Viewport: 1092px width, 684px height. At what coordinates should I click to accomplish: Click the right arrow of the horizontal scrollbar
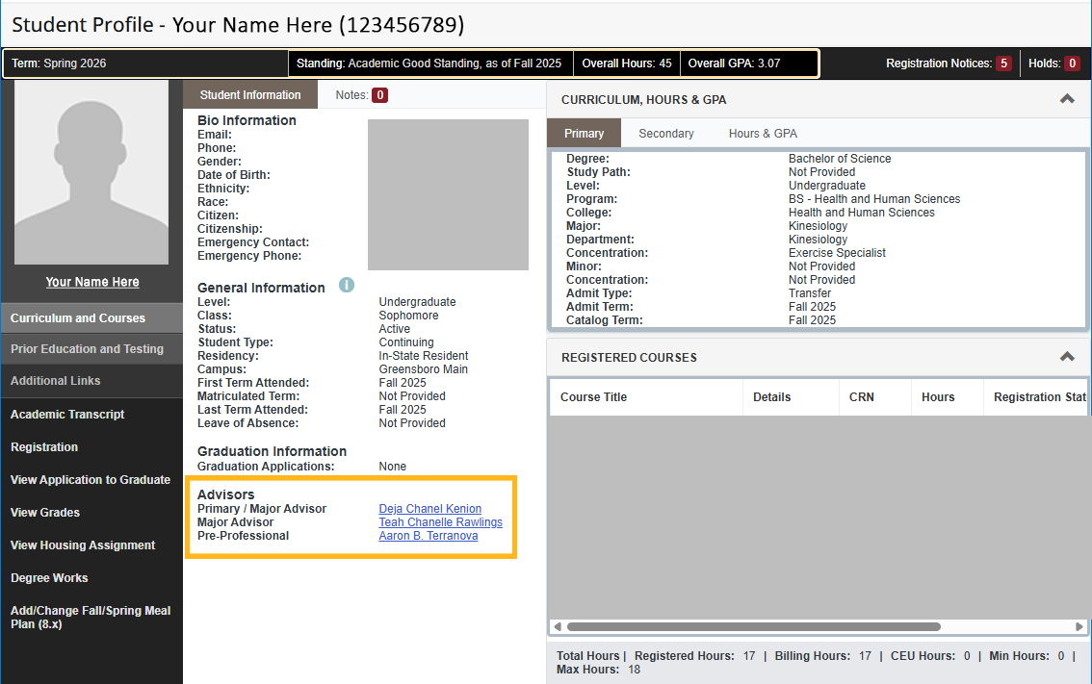tap(1080, 625)
